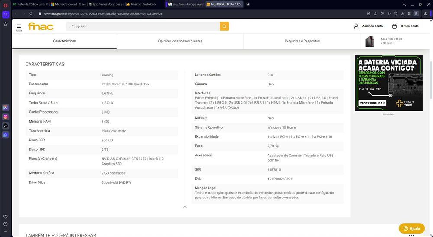
Task: Open the extensions cube icon
Action: [x=426, y=13]
